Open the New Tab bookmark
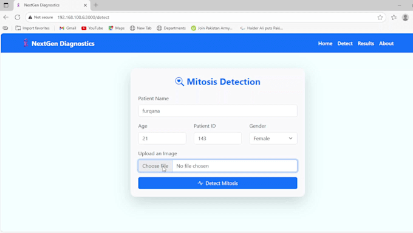Image resolution: width=413 pixels, height=233 pixels. coord(141,28)
